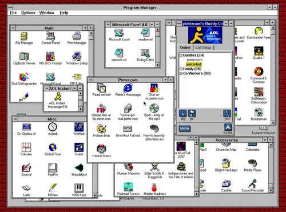The height and width of the screenshot is (212, 286).
Task: Open the Help menu
Action: (x=64, y=13)
